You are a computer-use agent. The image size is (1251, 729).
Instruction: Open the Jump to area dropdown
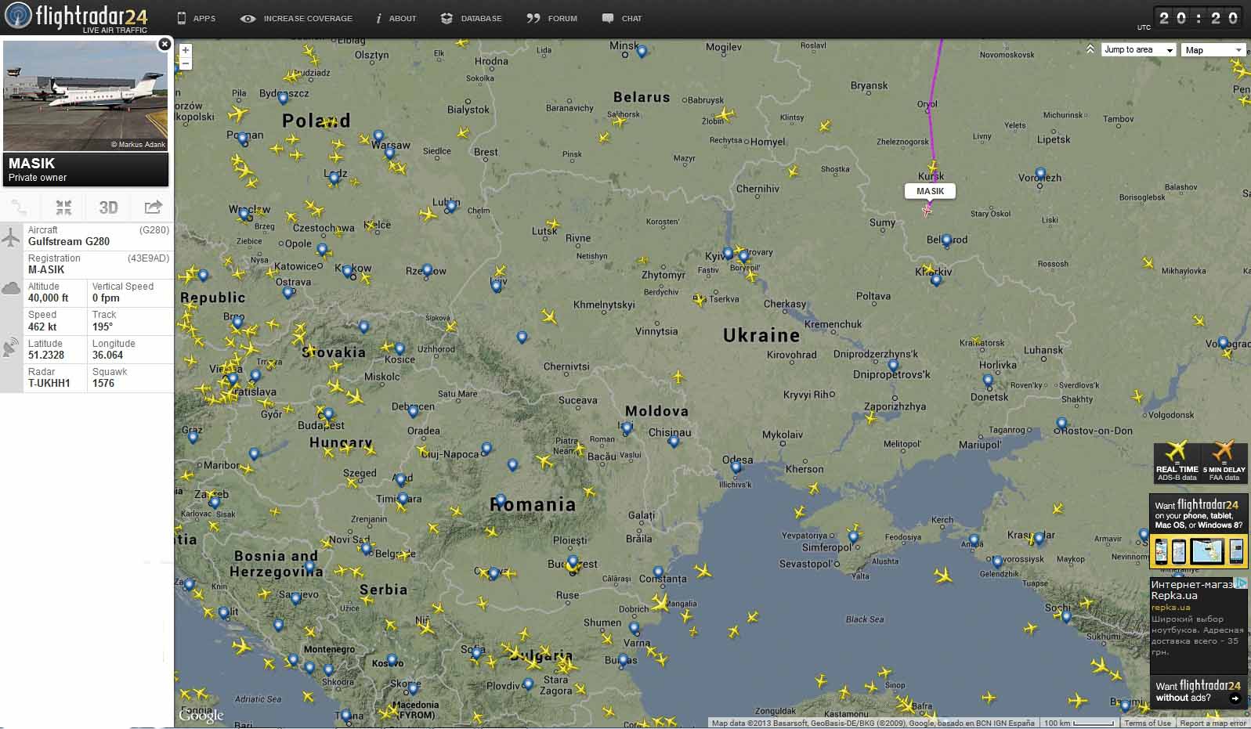[x=1138, y=50]
